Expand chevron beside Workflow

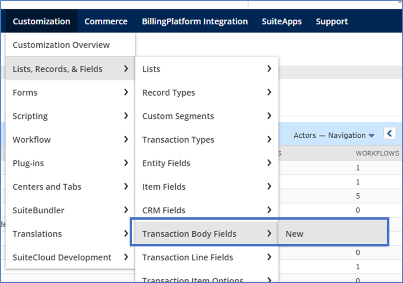click(126, 139)
